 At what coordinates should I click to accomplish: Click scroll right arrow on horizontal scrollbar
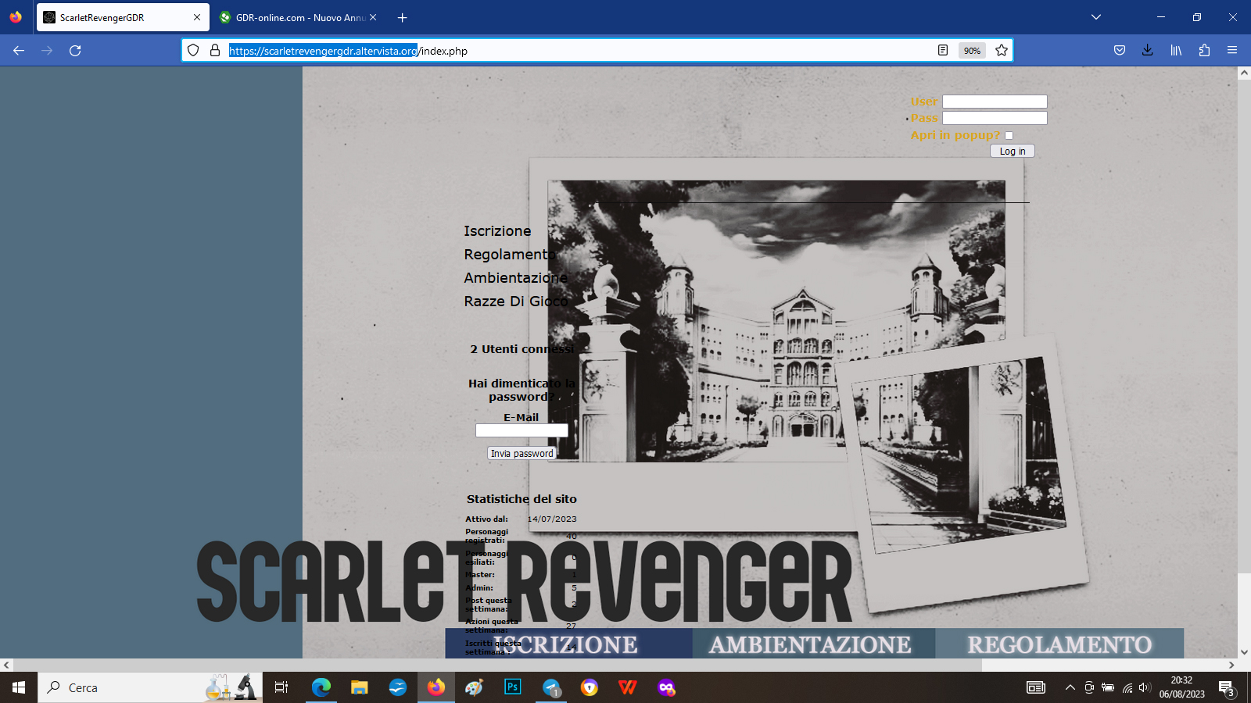(1231, 665)
